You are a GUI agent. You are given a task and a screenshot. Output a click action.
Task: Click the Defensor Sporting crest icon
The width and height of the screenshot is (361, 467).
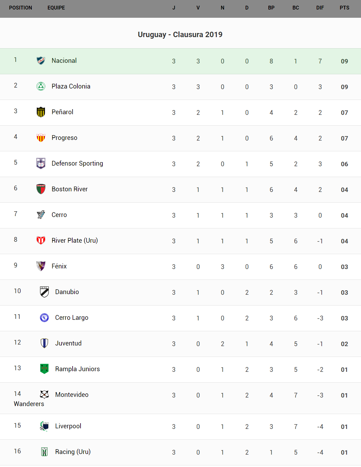point(41,163)
